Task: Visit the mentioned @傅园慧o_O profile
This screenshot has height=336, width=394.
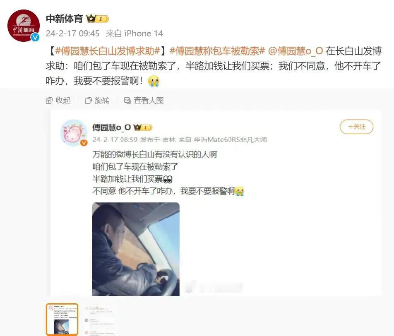Action: pos(295,51)
